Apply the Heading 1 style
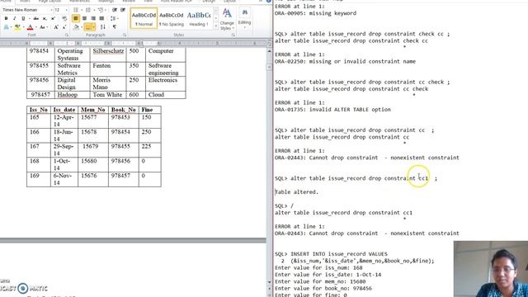Image resolution: width=528 pixels, height=297 pixels. (x=199, y=18)
